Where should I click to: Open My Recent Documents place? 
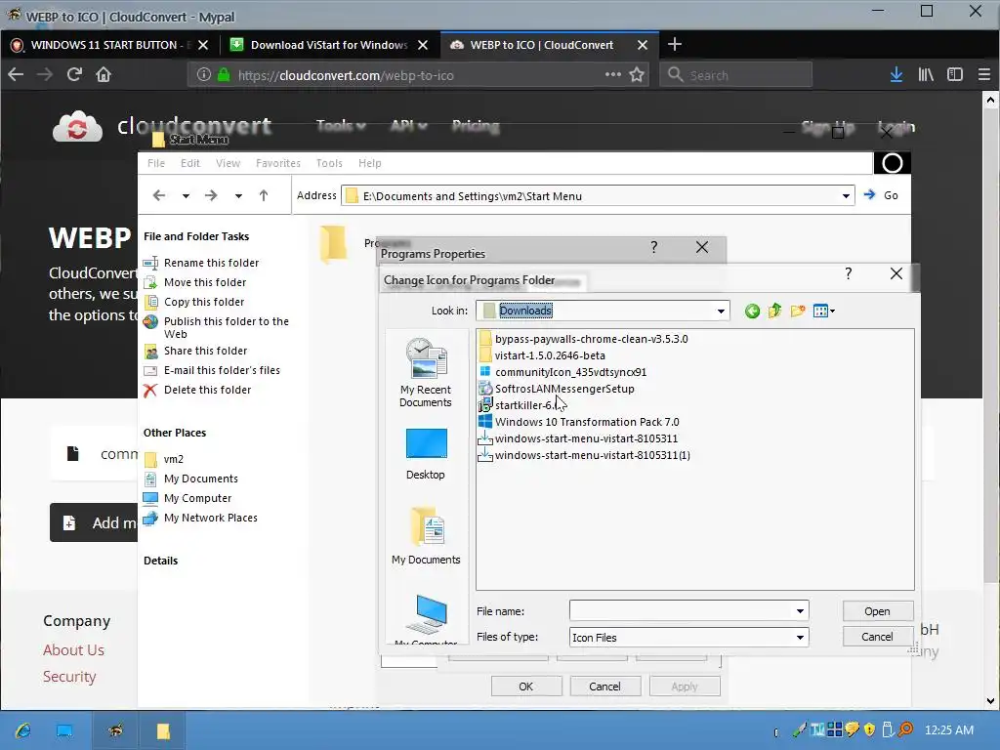[426, 373]
